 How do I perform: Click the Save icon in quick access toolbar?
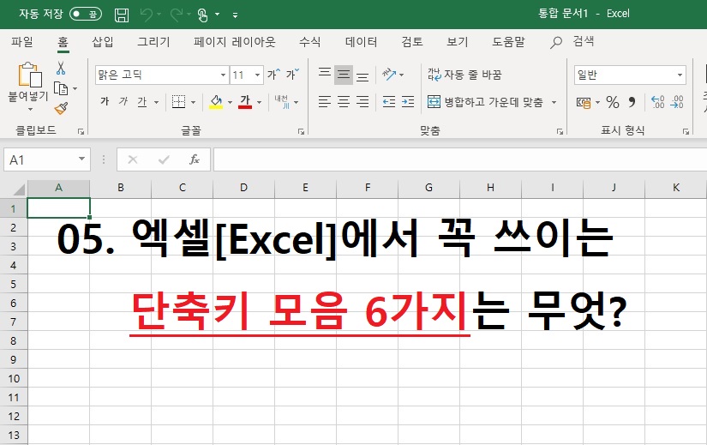coord(122,15)
